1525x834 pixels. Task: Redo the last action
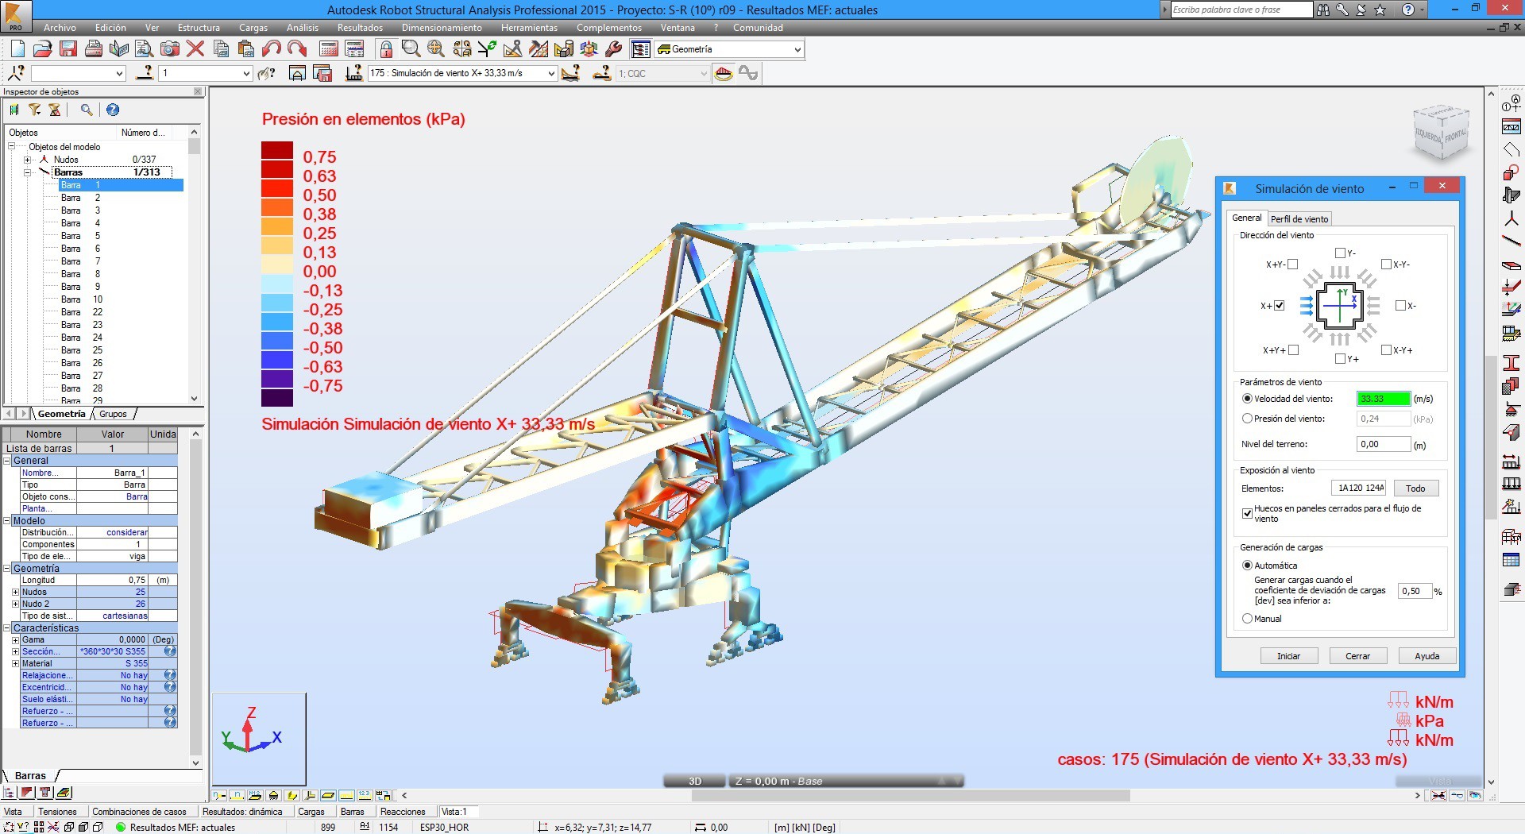297,49
